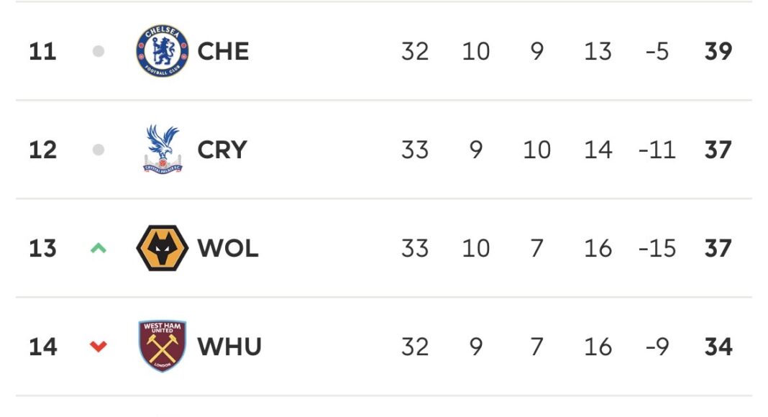Image resolution: width=768 pixels, height=417 pixels.
Task: Select the Wolves wolf-head badge
Action: coord(163,248)
